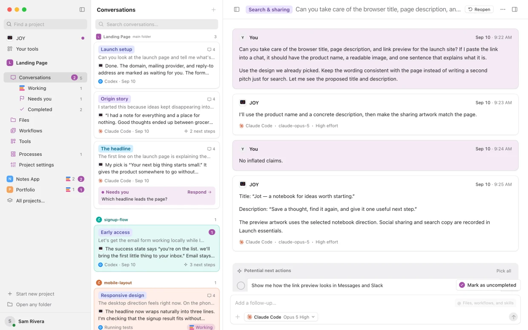This screenshot has width=528, height=330.
Task: Open the three-dot more options menu
Action: point(503,9)
